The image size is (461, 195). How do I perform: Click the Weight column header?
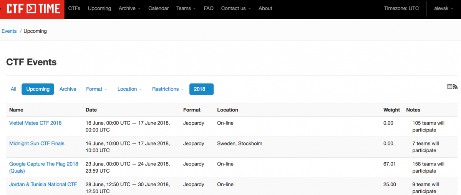tap(391, 110)
